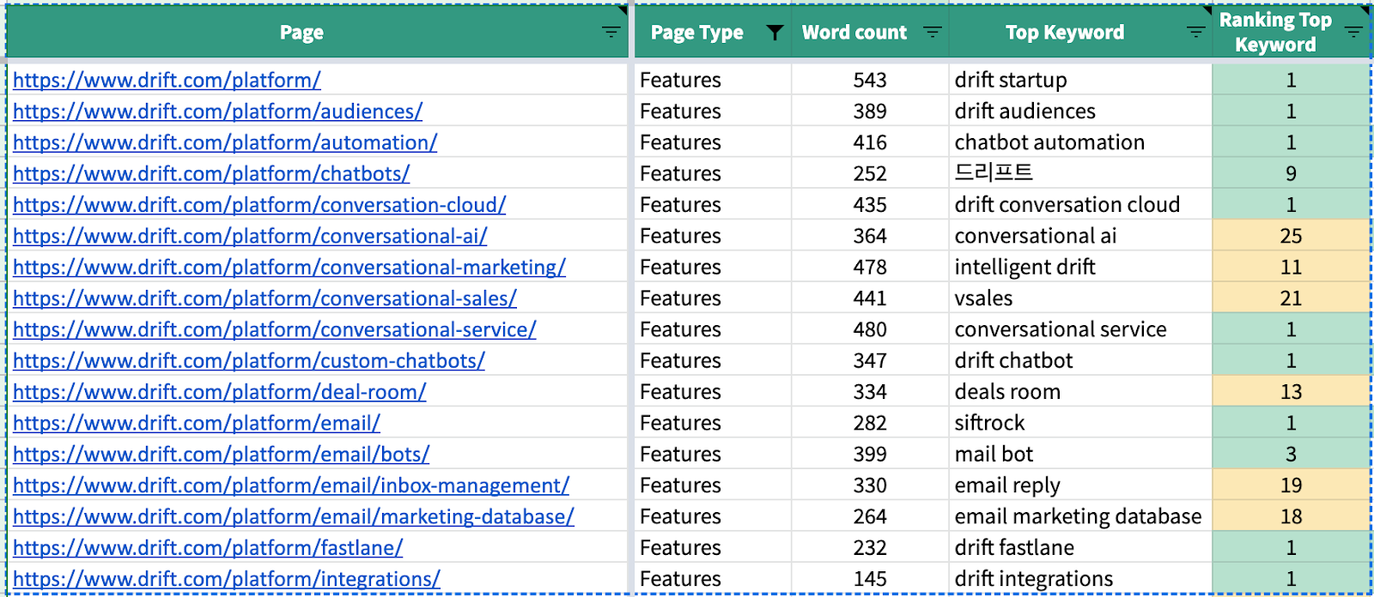Select the ranking cell showing 25

[1291, 236]
